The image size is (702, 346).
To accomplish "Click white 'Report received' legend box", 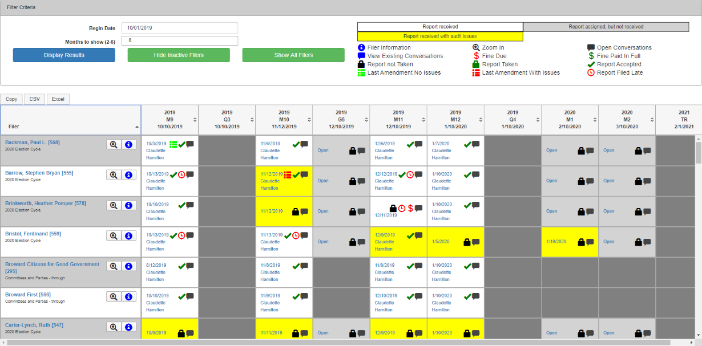I will click(x=440, y=27).
